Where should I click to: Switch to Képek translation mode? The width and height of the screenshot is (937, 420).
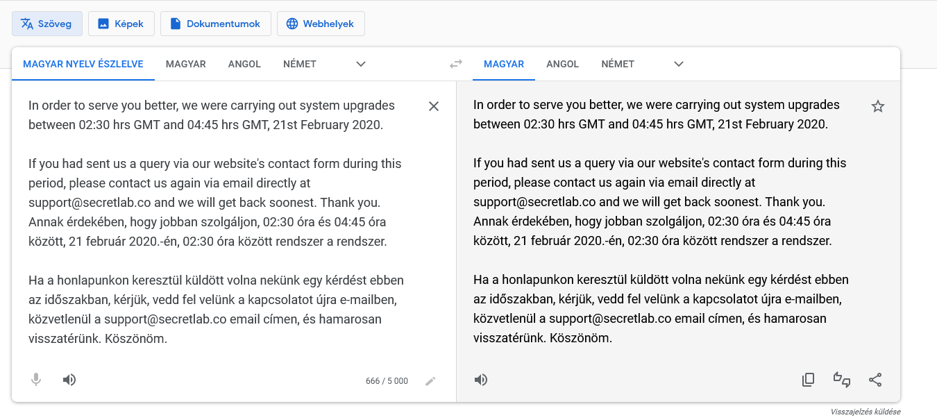[121, 24]
